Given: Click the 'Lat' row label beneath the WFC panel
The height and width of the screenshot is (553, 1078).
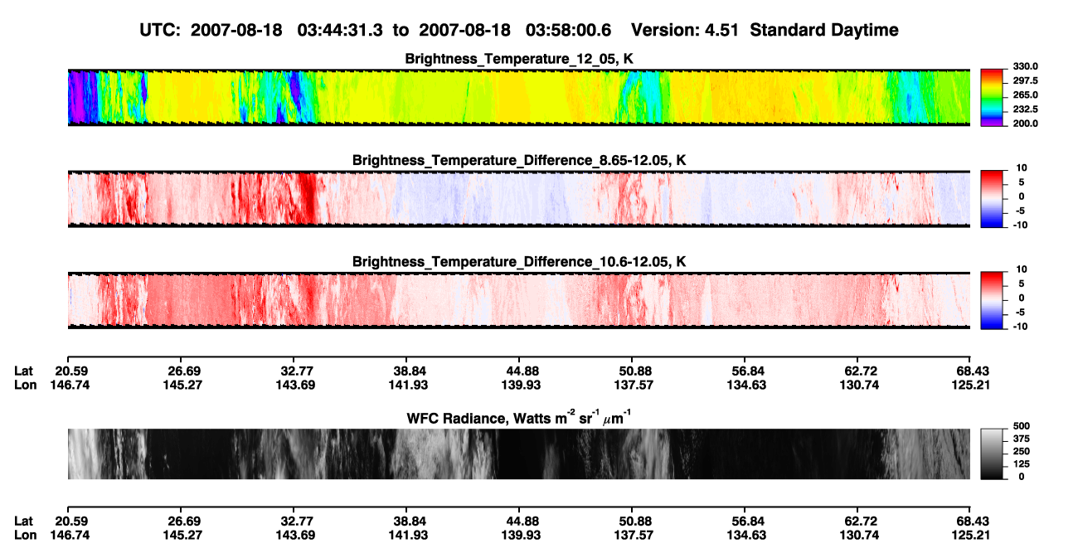Looking at the screenshot, I should tap(23, 521).
